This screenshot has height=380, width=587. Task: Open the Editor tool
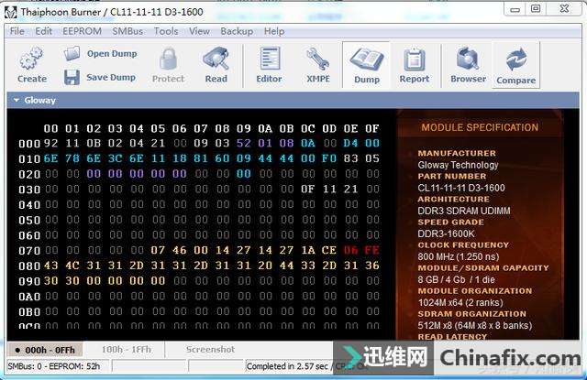pyautogui.click(x=270, y=59)
